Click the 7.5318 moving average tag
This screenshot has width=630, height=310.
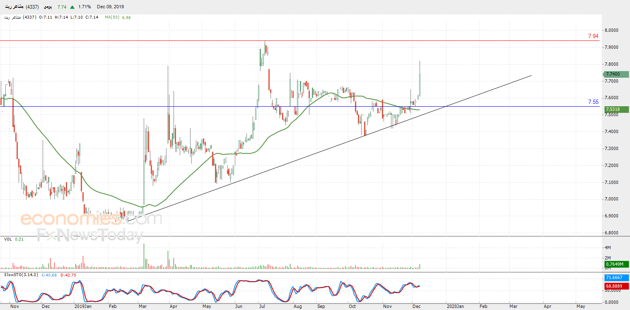616,110
